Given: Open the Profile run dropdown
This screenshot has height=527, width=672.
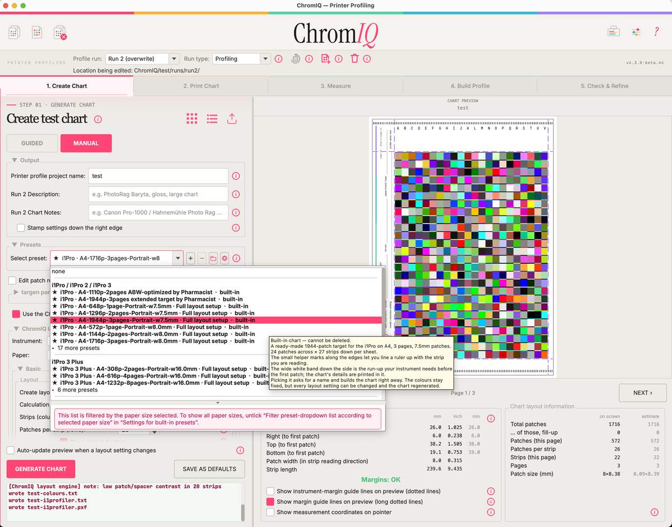Looking at the screenshot, I should click(142, 59).
